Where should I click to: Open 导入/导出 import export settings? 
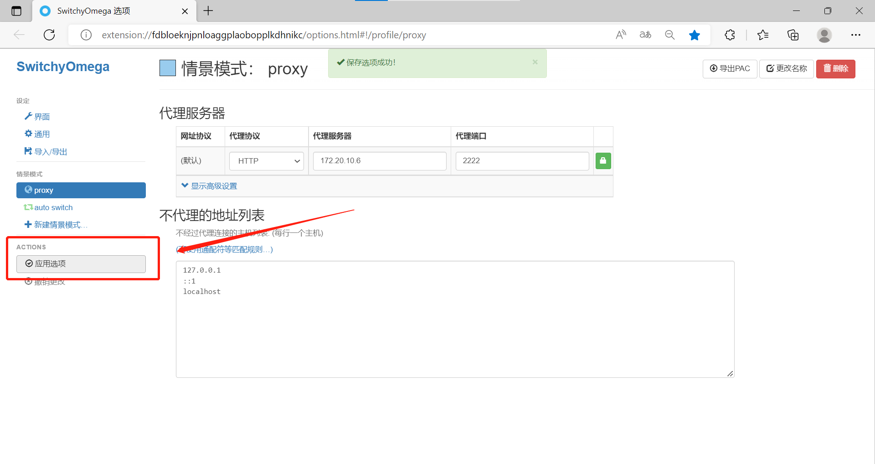click(x=50, y=151)
